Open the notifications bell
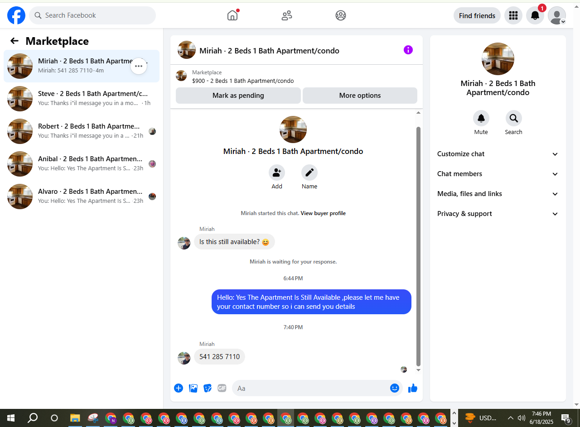 pyautogui.click(x=535, y=15)
